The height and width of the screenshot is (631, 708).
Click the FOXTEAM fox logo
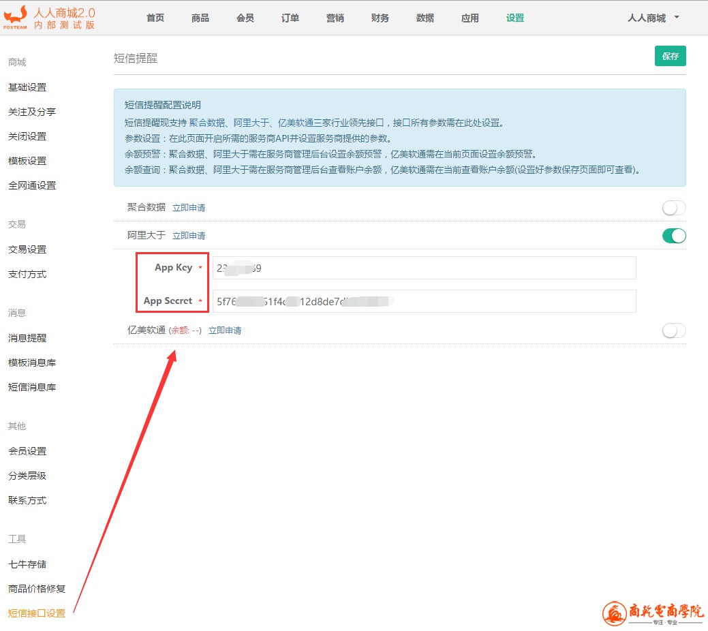click(16, 18)
